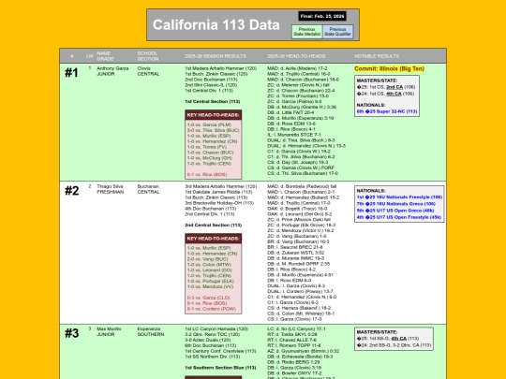
Task: Click the 'SCHOOL SECTION' column header
Action: click(x=148, y=56)
